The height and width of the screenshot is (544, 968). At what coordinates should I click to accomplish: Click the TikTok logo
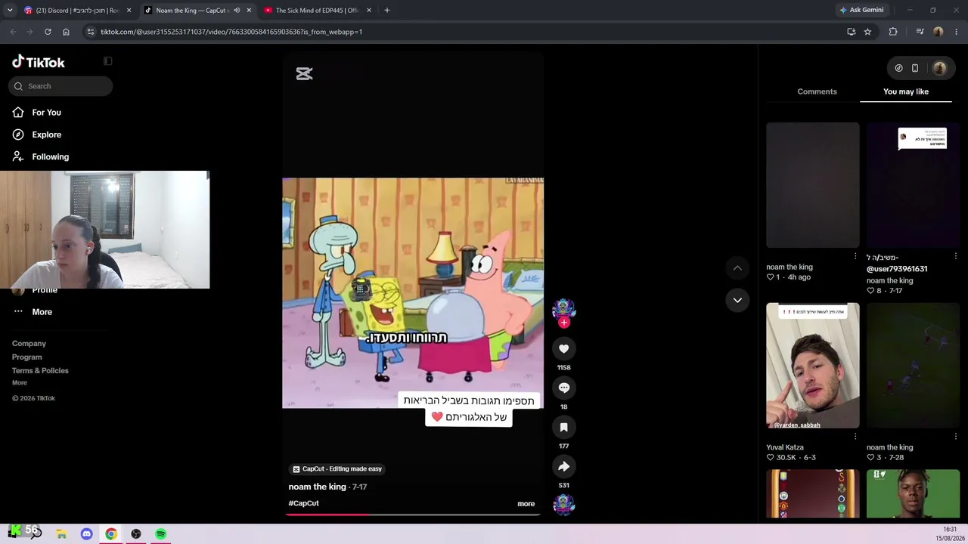click(x=39, y=62)
